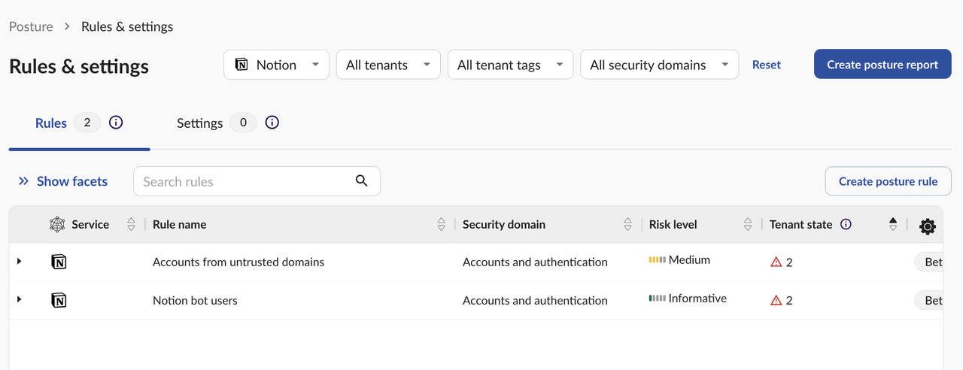The width and height of the screenshot is (963, 370).
Task: Click warning icon in untrusted domains row
Action: click(776, 262)
